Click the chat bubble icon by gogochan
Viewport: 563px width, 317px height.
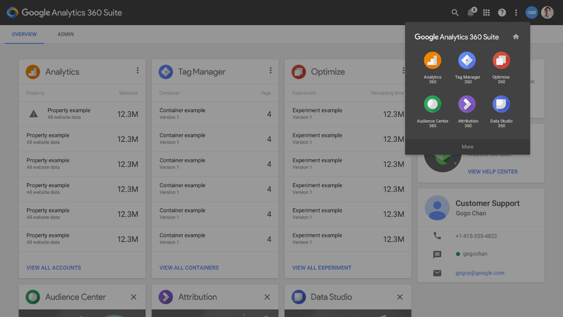point(437,254)
